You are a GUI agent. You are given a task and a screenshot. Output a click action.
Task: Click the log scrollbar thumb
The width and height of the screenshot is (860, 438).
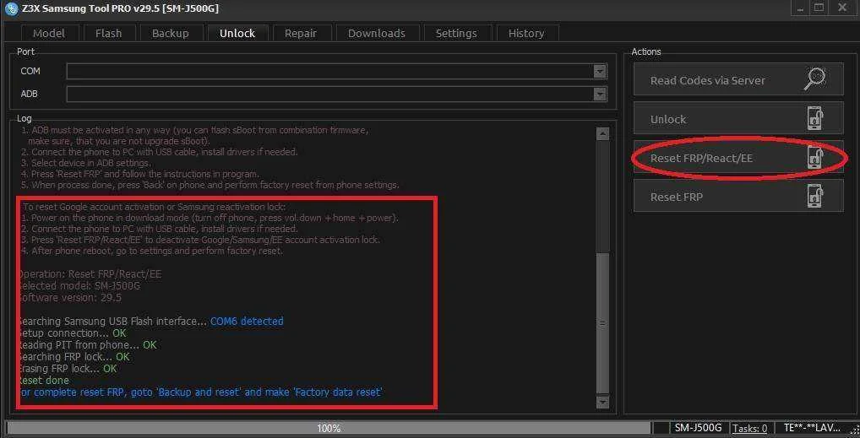pyautogui.click(x=602, y=323)
